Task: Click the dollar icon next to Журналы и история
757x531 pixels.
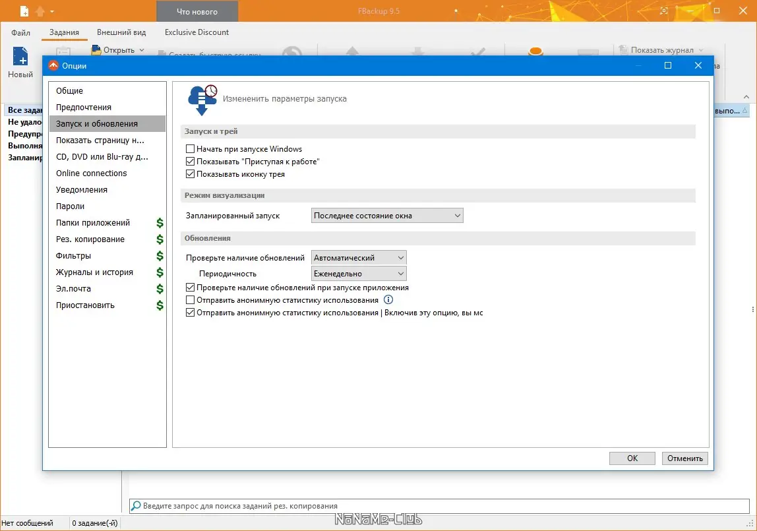Action: [x=160, y=272]
